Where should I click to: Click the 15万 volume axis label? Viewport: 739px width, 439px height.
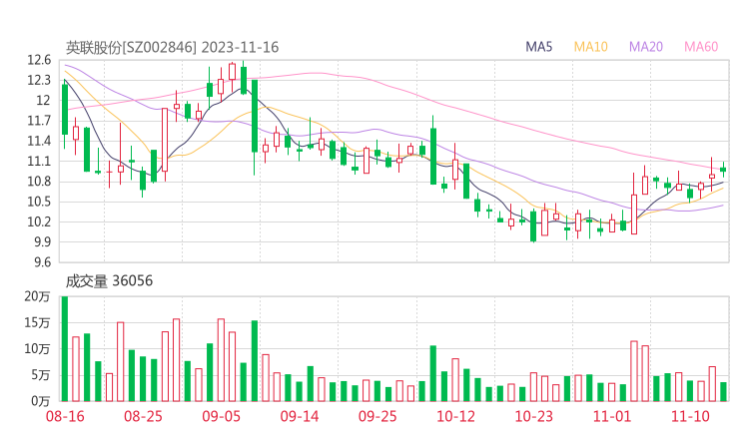(37, 322)
